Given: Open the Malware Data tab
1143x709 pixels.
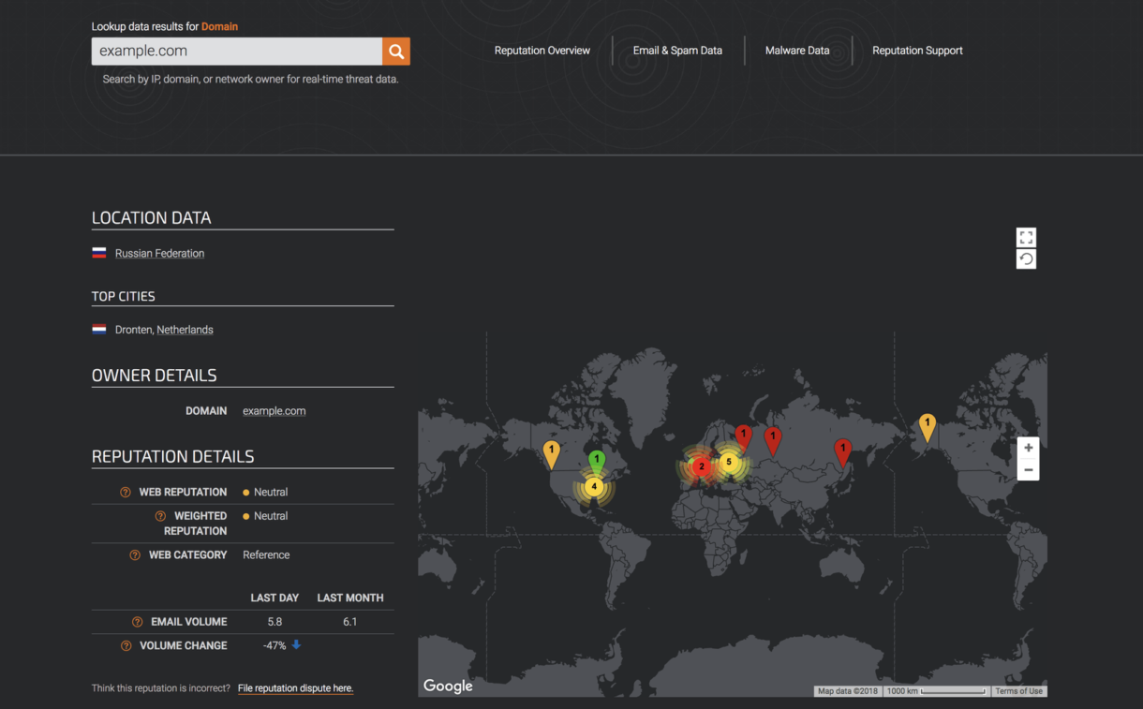Looking at the screenshot, I should (x=797, y=51).
